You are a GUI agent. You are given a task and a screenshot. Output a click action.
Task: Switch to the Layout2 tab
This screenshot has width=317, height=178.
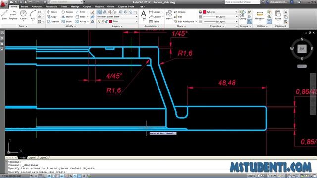pos(43,158)
